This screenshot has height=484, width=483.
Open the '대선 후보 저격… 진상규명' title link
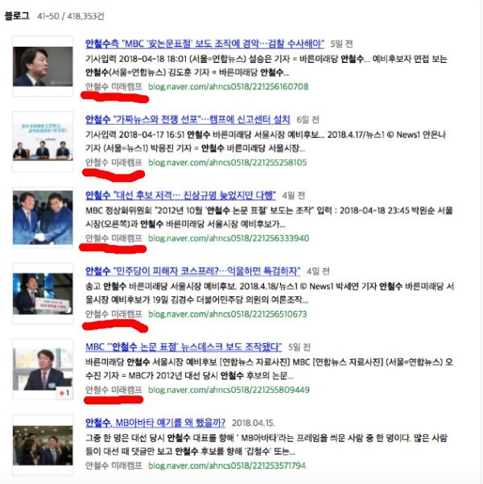point(180,195)
